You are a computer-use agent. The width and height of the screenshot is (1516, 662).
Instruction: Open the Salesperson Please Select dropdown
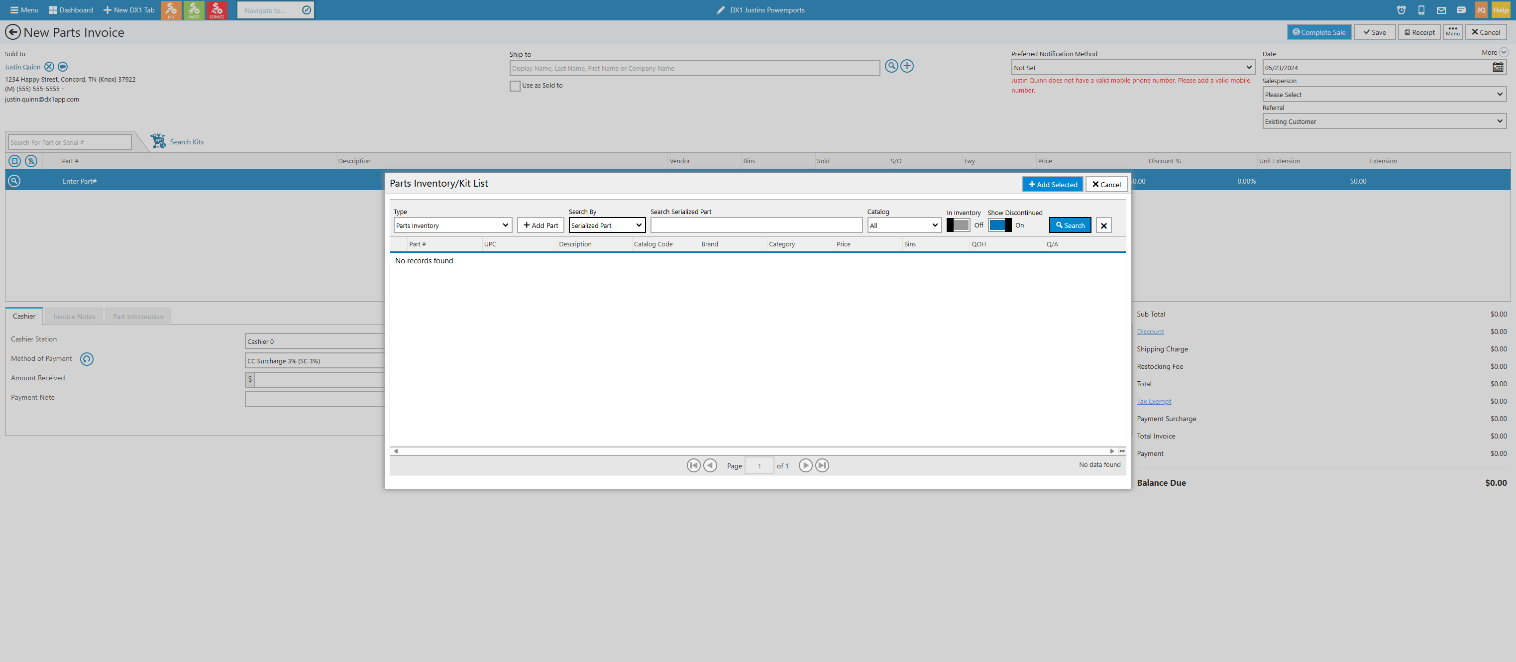pos(1384,94)
